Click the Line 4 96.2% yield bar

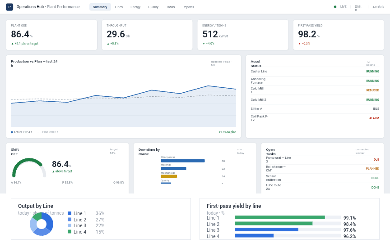tap(254, 235)
